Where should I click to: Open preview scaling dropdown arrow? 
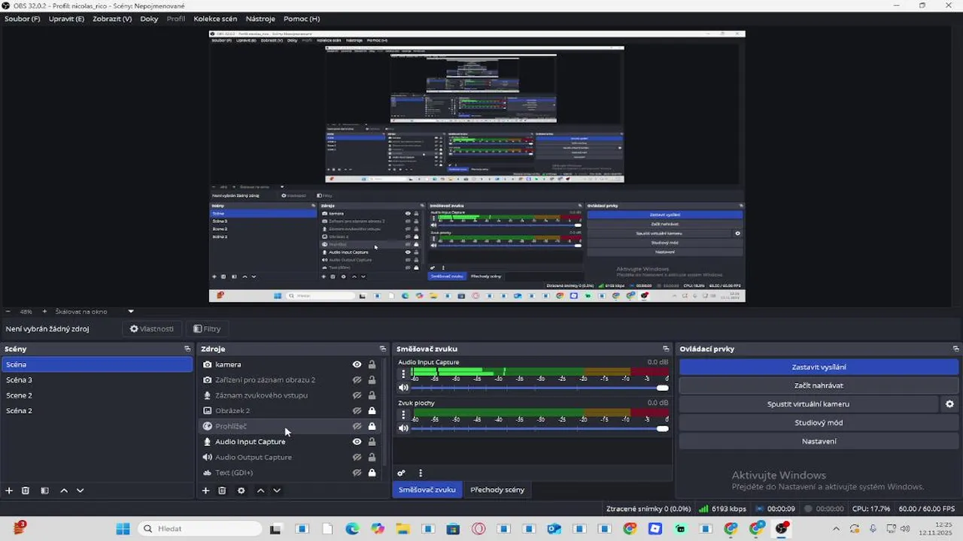[x=131, y=311]
